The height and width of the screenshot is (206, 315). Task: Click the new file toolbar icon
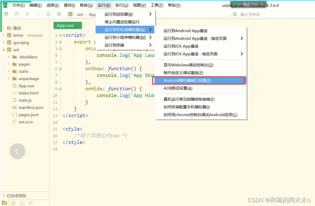6,14
